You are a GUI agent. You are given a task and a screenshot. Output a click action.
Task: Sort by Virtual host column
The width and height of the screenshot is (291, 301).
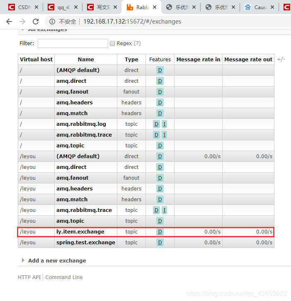coord(36,60)
